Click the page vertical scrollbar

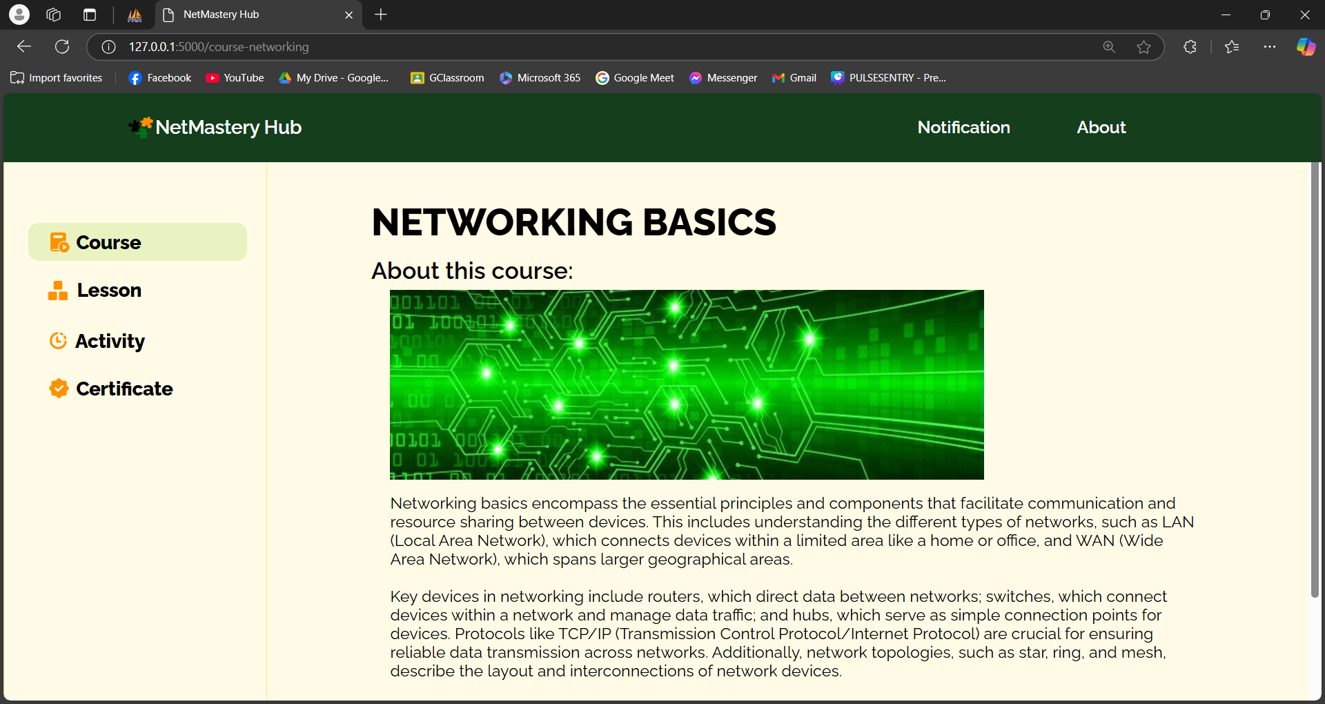coord(1315,380)
